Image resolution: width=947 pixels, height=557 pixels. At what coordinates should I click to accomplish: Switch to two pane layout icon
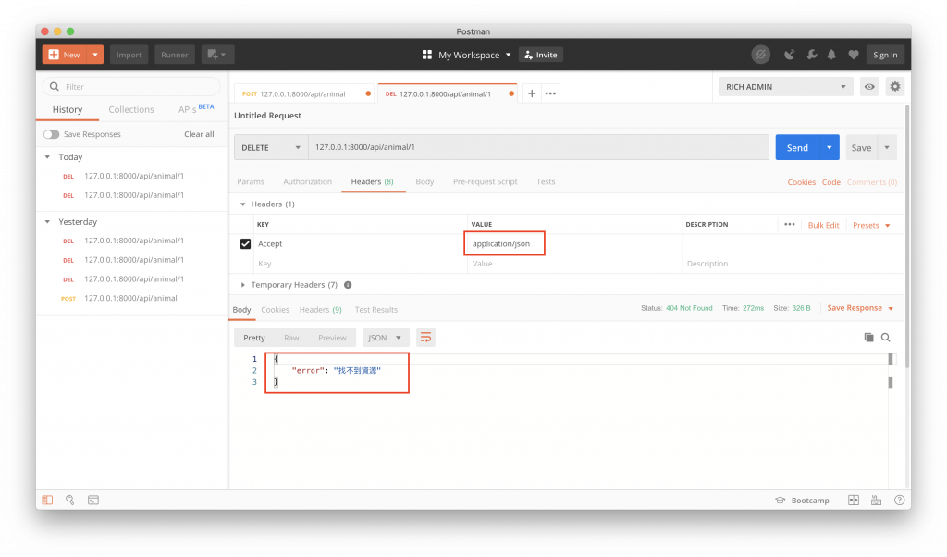(854, 500)
